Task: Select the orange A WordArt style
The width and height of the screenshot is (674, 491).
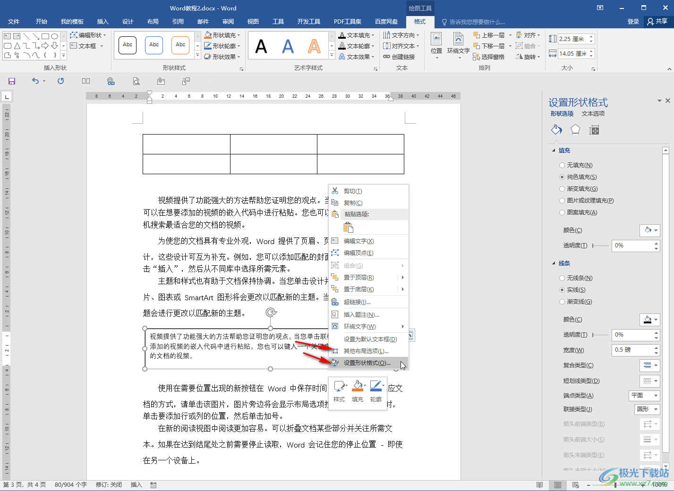Action: tap(314, 46)
